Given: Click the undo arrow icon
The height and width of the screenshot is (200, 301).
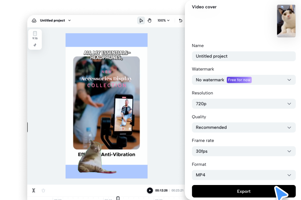Looking at the screenshot, I should coord(181,20).
